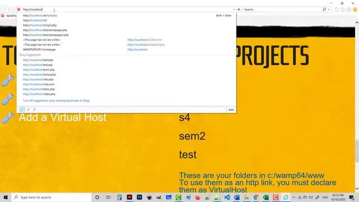Open the Action Center notification icon
The width and height of the screenshot is (359, 202).
coord(352,197)
